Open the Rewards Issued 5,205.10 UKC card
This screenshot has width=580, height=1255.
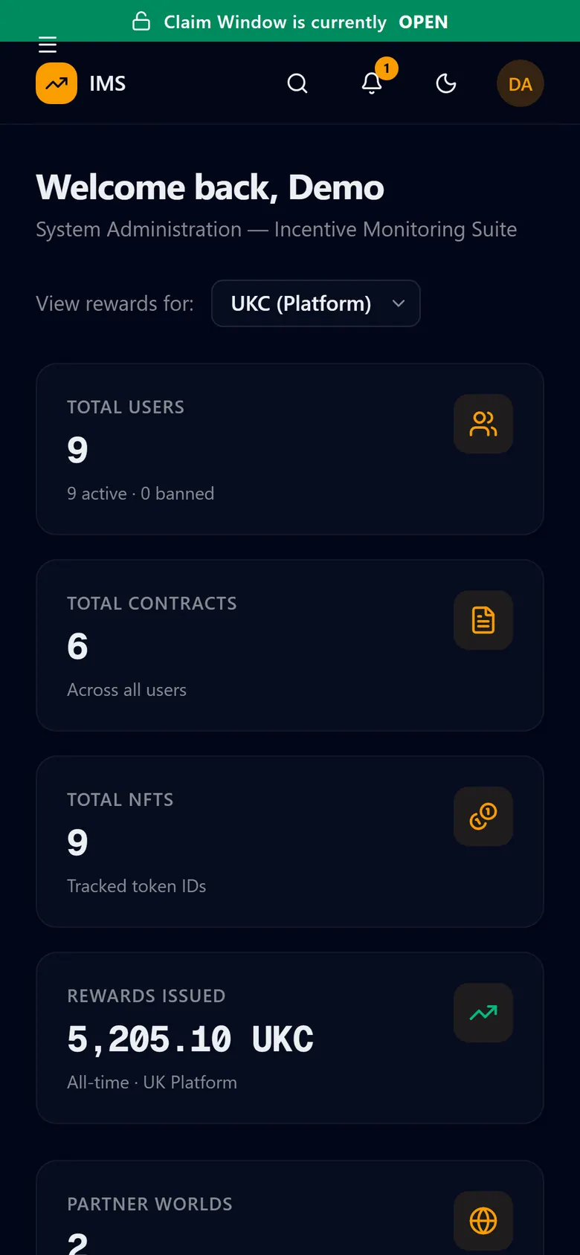pyautogui.click(x=290, y=1038)
